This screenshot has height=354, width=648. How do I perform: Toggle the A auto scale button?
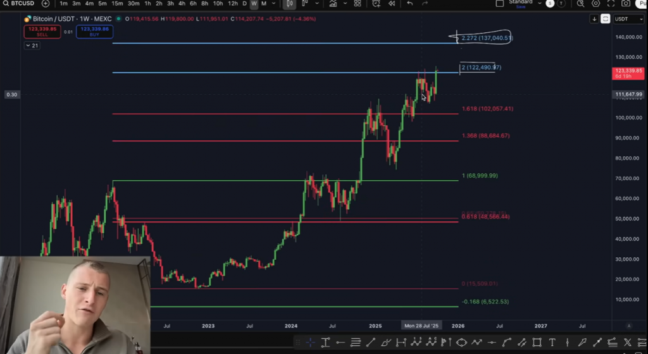click(628, 326)
